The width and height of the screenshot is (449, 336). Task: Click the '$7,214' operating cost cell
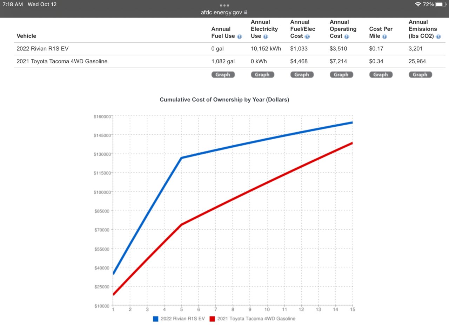coord(339,61)
